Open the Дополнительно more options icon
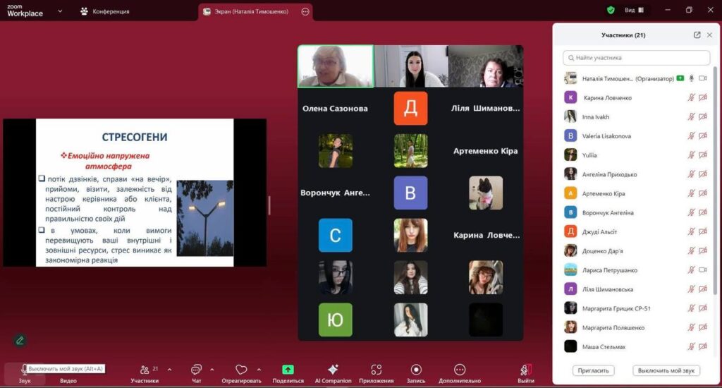 point(460,370)
